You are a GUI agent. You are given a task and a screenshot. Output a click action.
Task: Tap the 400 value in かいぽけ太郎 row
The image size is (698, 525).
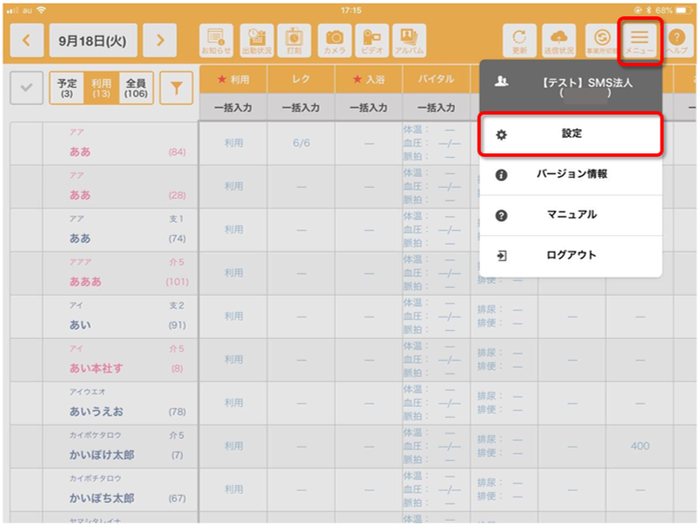click(639, 447)
